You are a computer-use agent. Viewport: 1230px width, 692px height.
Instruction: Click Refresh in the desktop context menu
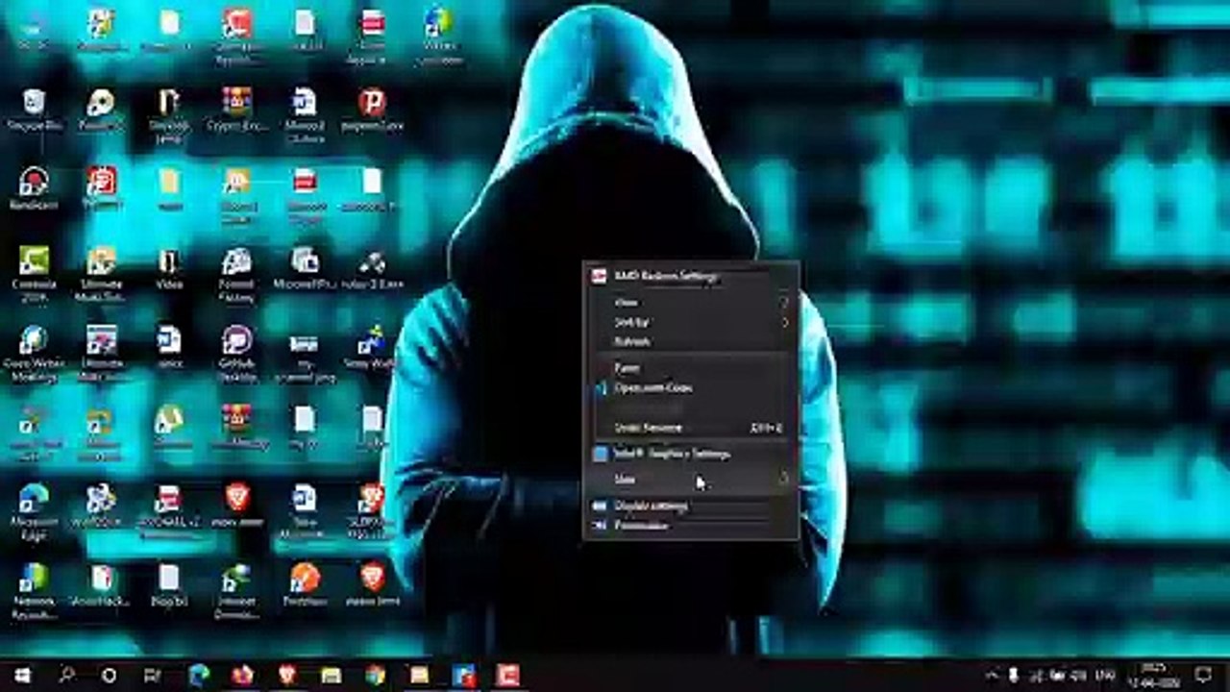tap(691, 341)
